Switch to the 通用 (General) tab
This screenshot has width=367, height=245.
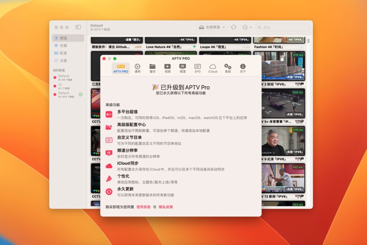click(137, 68)
